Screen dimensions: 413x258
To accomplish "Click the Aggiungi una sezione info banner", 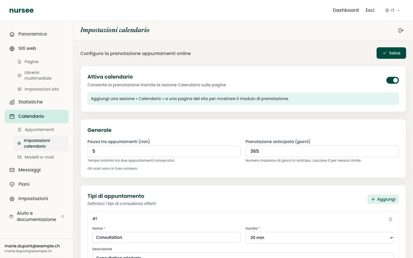I will (x=243, y=99).
